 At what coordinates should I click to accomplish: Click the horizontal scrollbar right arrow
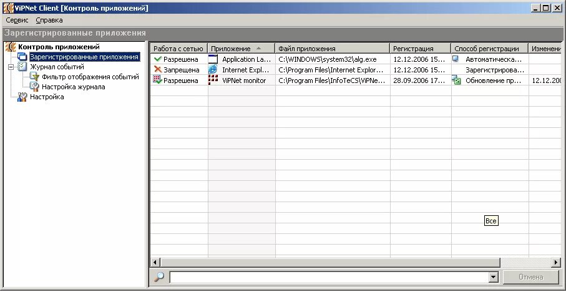click(556, 263)
